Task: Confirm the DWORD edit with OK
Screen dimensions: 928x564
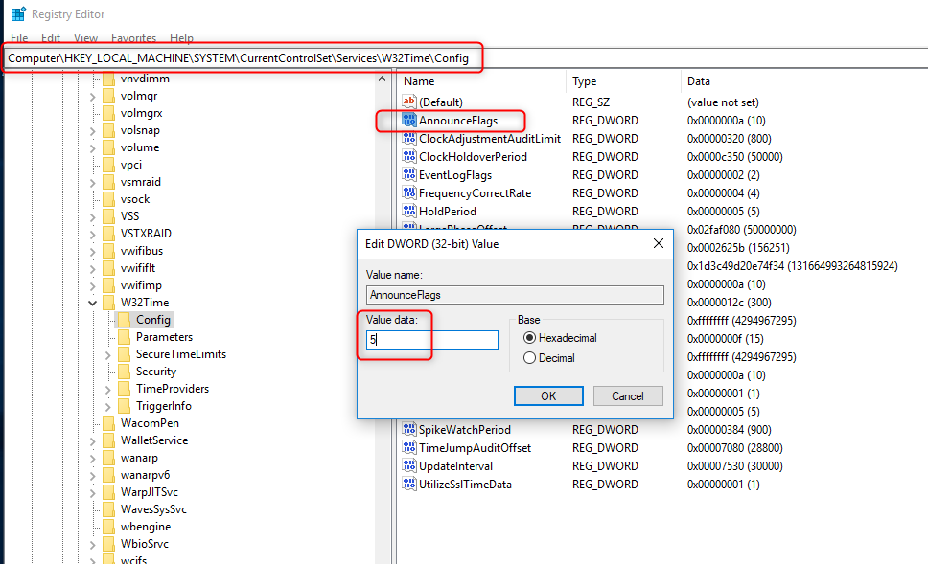Action: [x=548, y=395]
